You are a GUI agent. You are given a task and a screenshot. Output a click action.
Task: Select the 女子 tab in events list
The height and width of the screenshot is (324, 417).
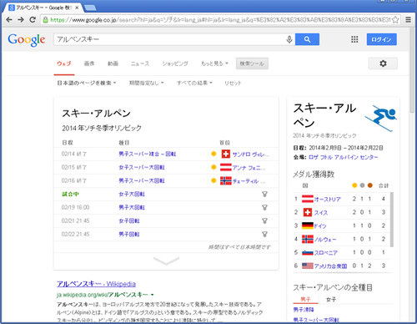pyautogui.click(x=331, y=300)
